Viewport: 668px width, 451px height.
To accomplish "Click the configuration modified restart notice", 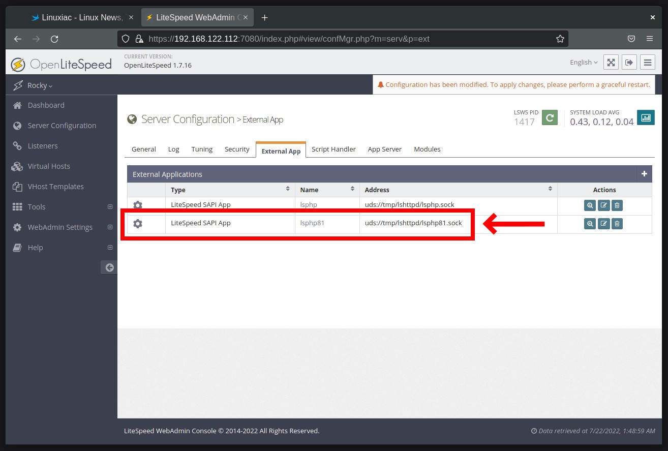I will pos(513,85).
